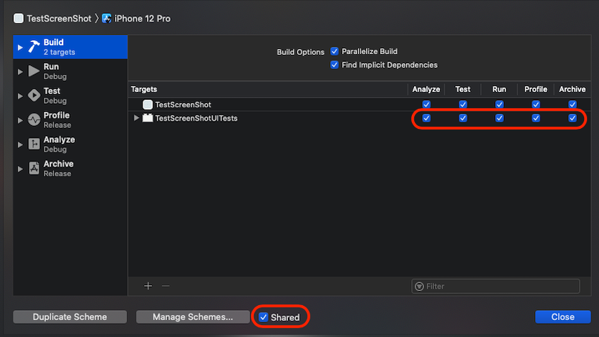
Task: Remove target with the minus button
Action: [x=166, y=286]
